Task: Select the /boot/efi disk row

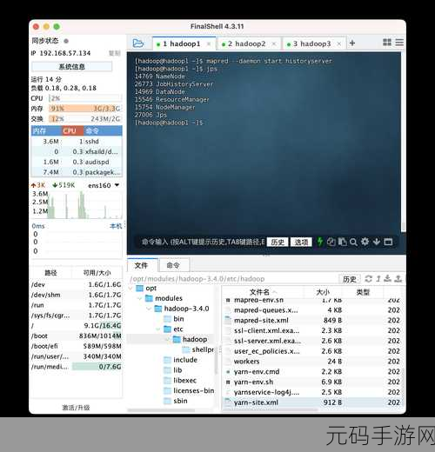Action: coord(76,346)
